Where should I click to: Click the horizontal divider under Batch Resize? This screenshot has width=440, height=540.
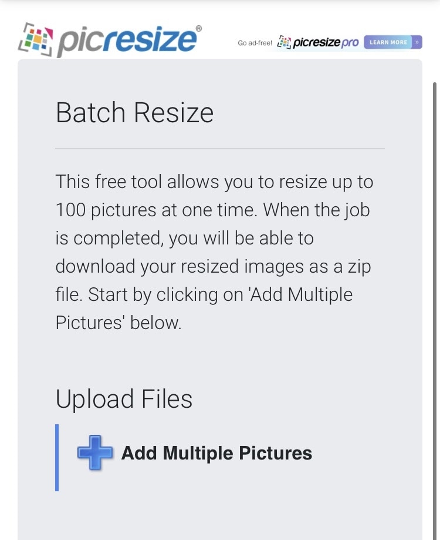click(220, 149)
